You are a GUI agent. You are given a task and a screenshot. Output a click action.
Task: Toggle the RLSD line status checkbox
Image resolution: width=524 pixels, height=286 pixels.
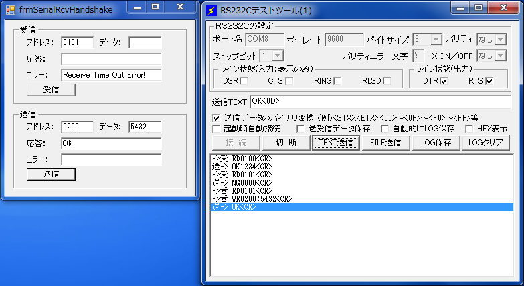click(x=387, y=81)
